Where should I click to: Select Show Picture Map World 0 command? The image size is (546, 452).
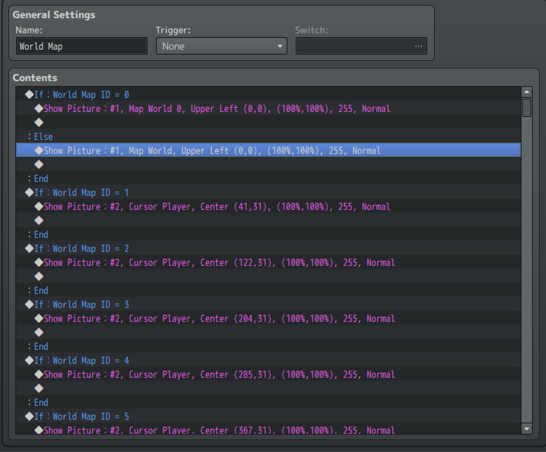click(x=217, y=108)
